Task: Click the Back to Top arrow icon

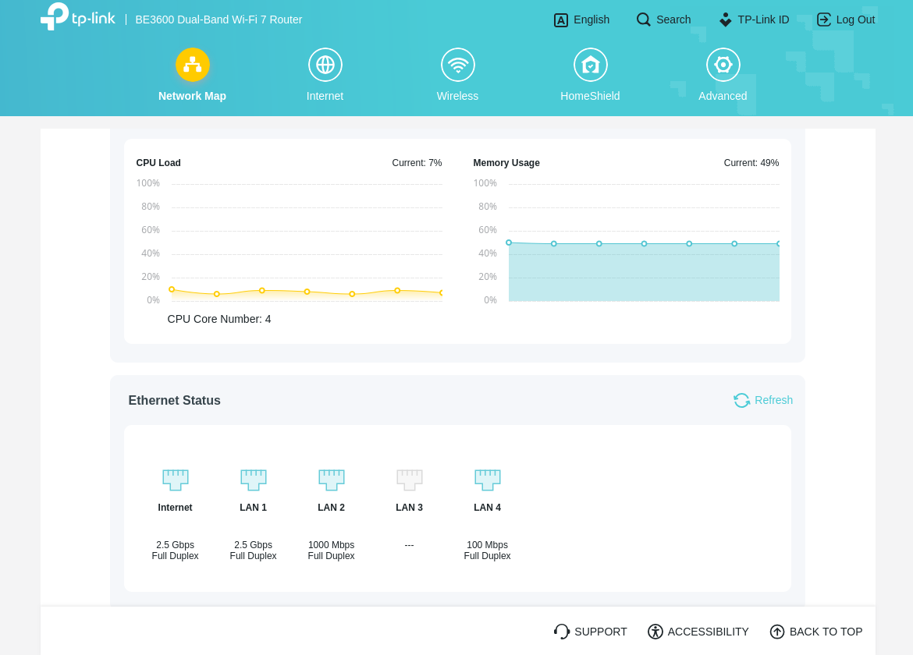Action: [777, 632]
